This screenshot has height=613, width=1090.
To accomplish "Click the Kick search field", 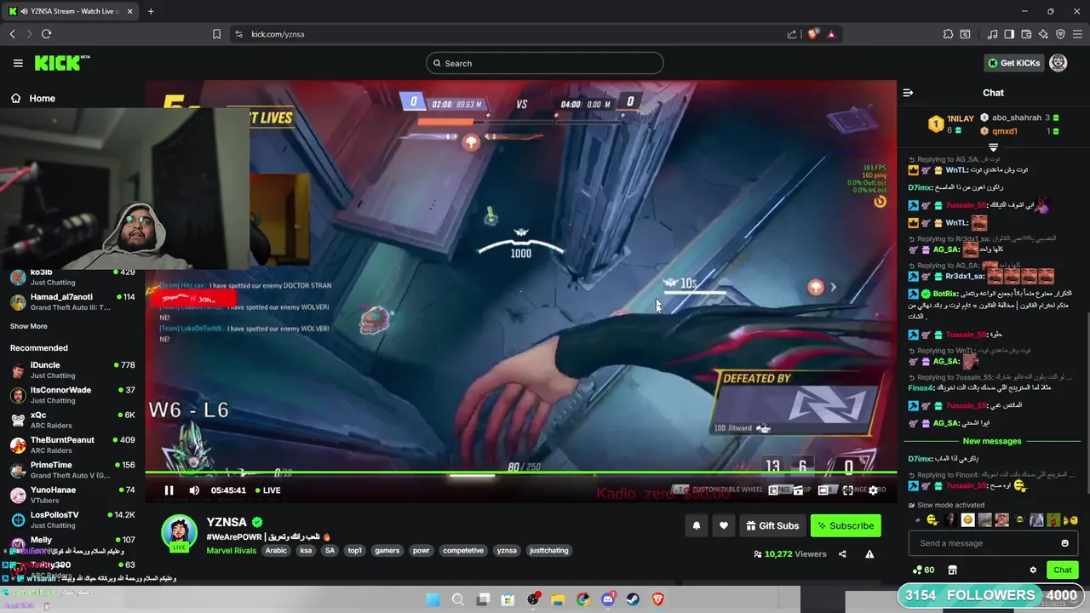I will (x=545, y=63).
